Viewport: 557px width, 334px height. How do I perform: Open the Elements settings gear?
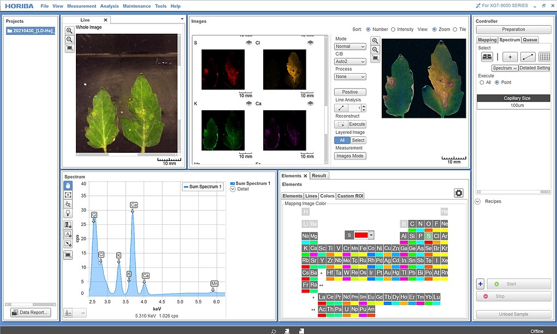[x=459, y=193]
